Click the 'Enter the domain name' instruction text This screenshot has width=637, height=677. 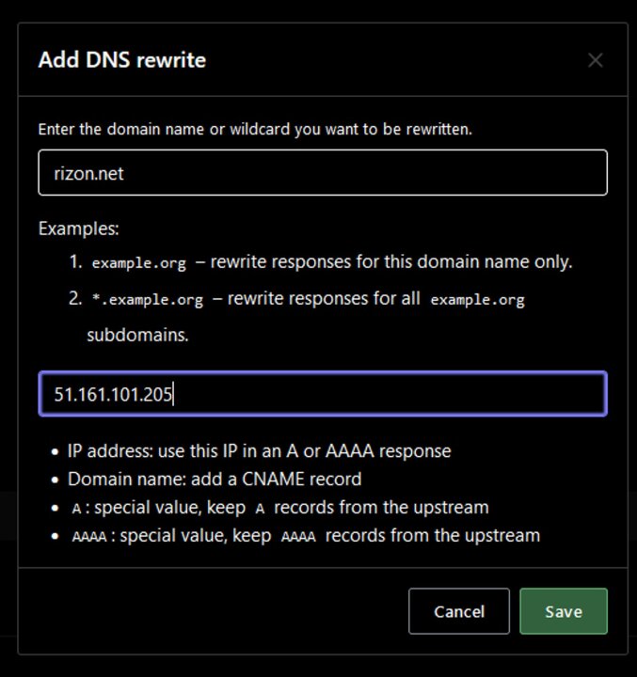[x=255, y=129]
